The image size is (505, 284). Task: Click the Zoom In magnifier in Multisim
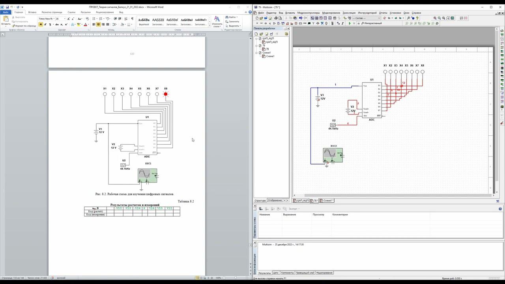click(x=435, y=18)
